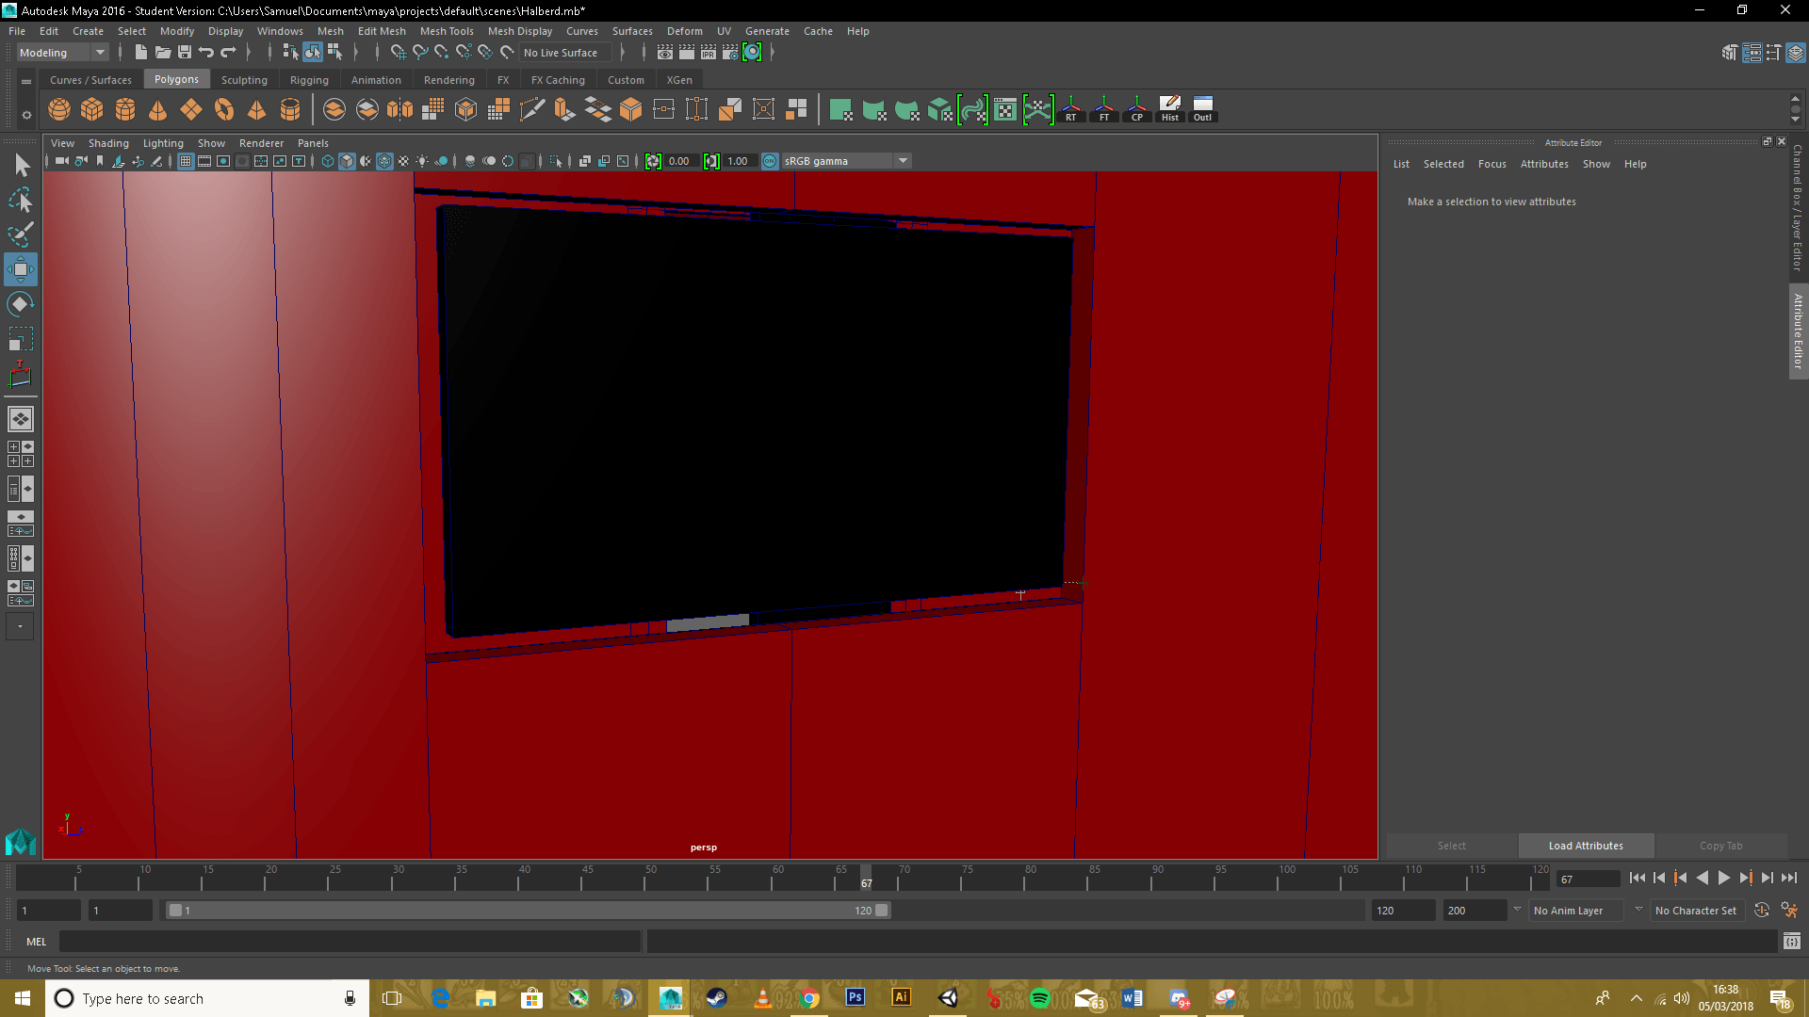
Task: Open the sRGB gamma view transform dropdown
Action: (903, 161)
